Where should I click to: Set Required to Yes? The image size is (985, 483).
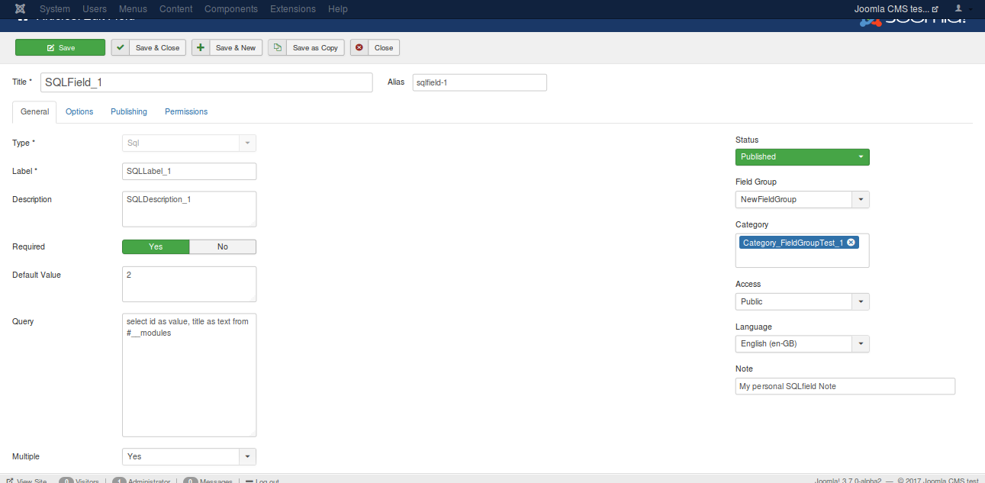[156, 246]
